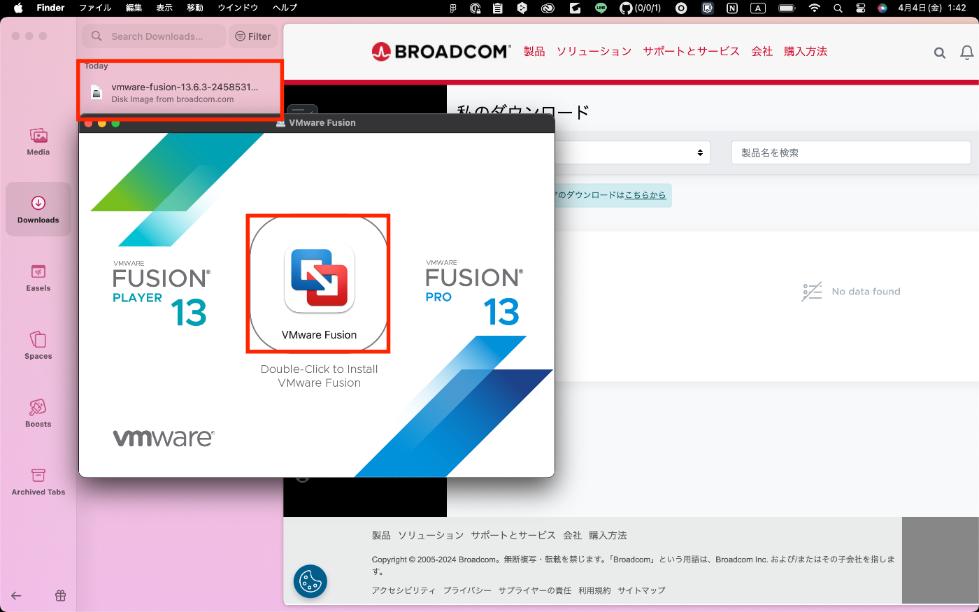This screenshot has width=979, height=612.
Task: Click footer 製品 link
Action: pyautogui.click(x=381, y=535)
